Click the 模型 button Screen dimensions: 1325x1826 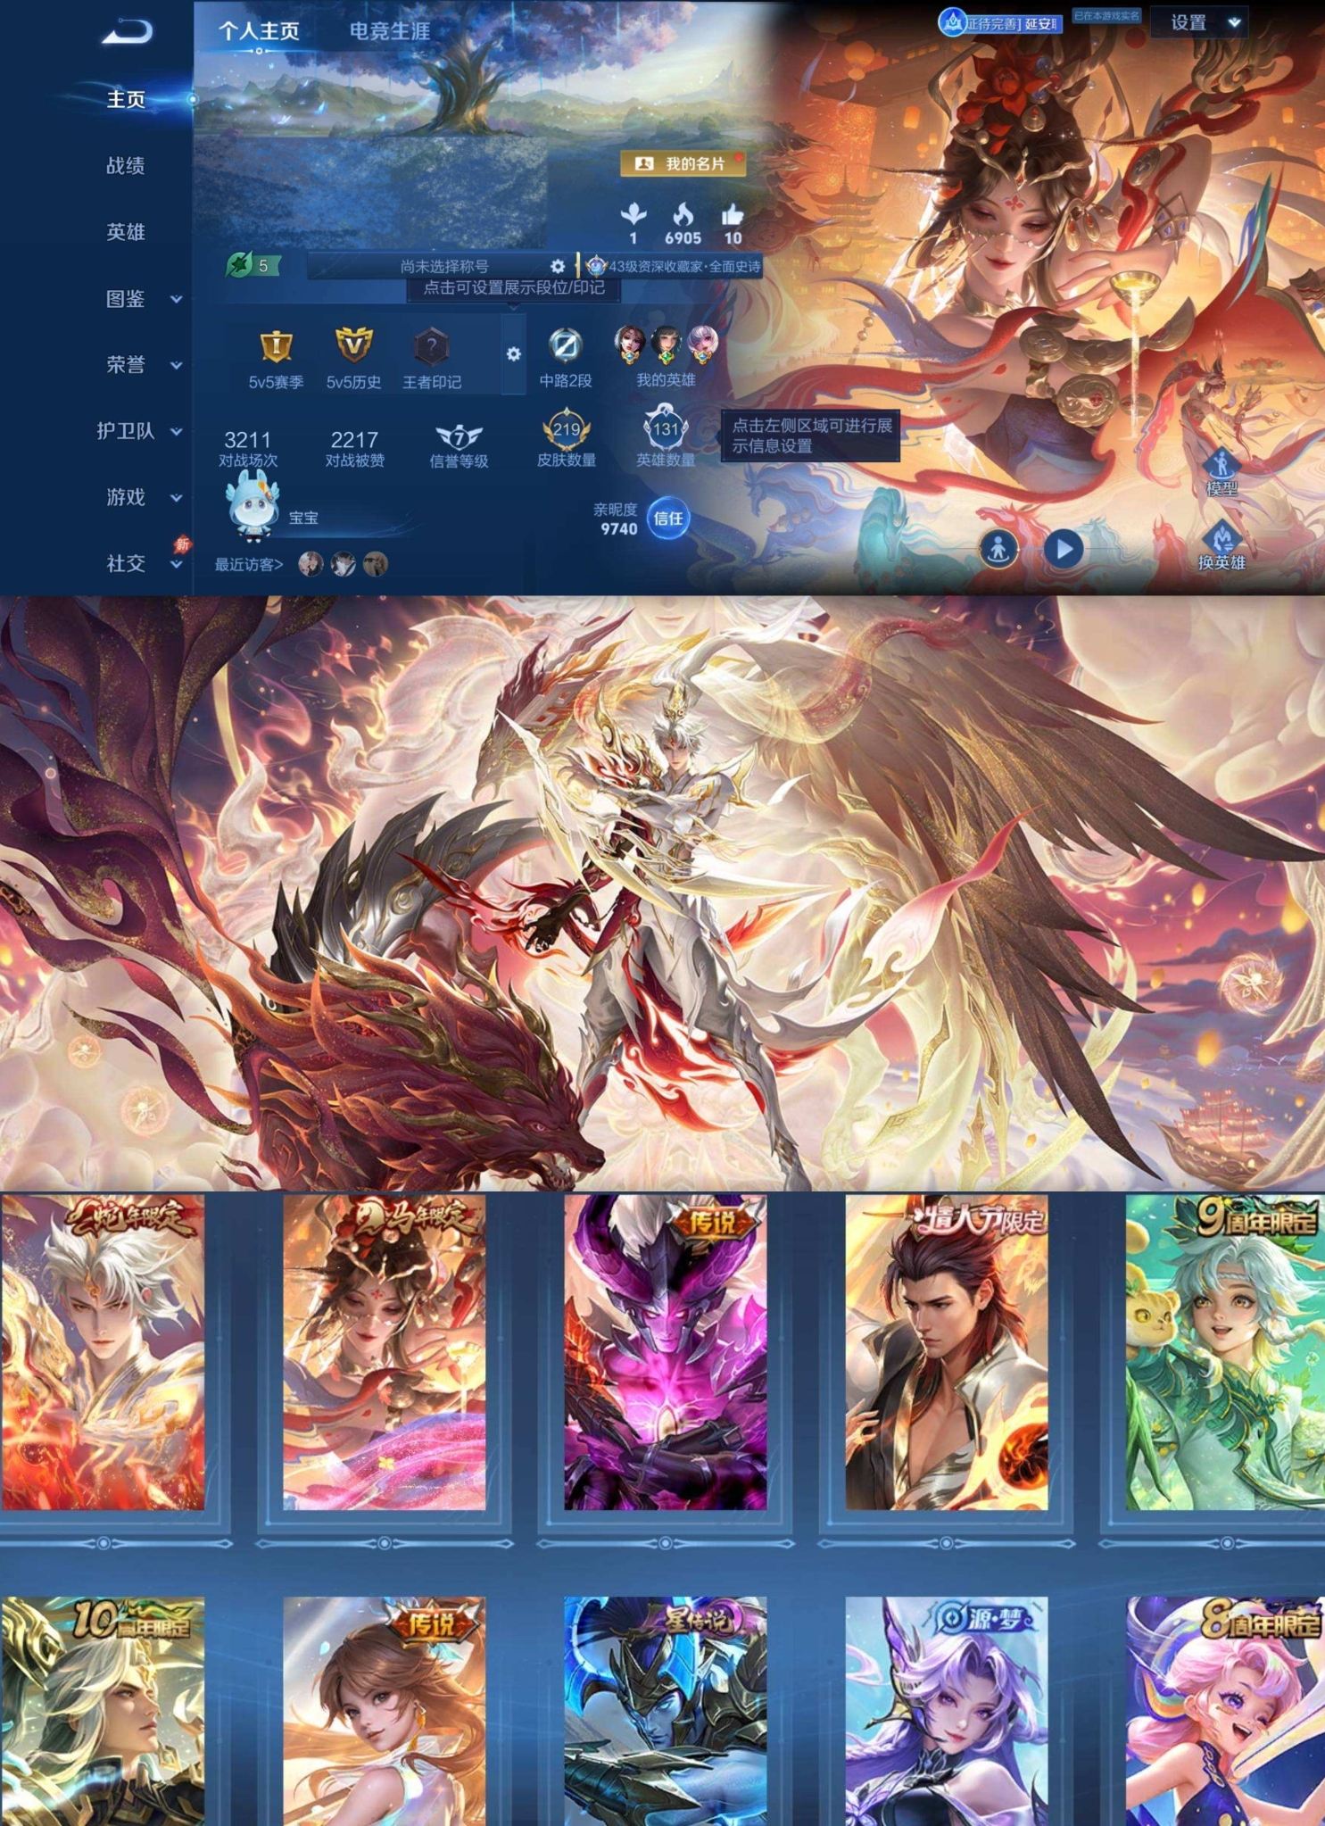[1221, 473]
